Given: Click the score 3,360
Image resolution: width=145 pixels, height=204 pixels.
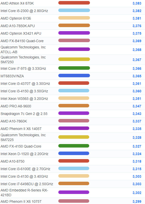Looking at the screenshot, I should pos(137,91).
